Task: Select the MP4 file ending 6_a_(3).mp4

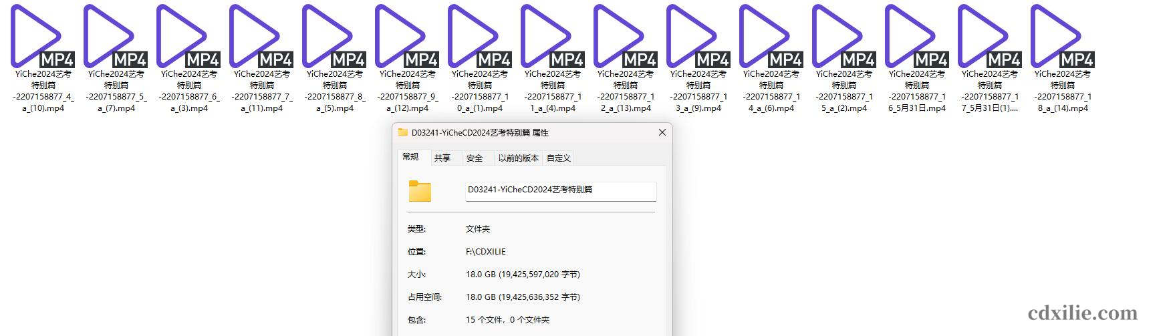Action: tap(188, 58)
